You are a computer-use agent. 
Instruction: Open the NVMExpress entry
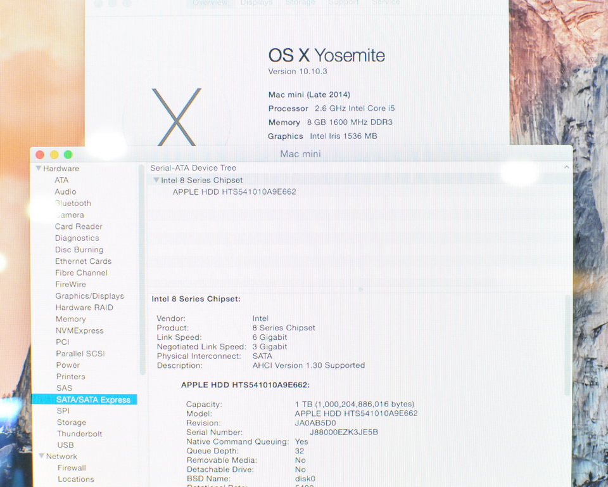coord(80,330)
